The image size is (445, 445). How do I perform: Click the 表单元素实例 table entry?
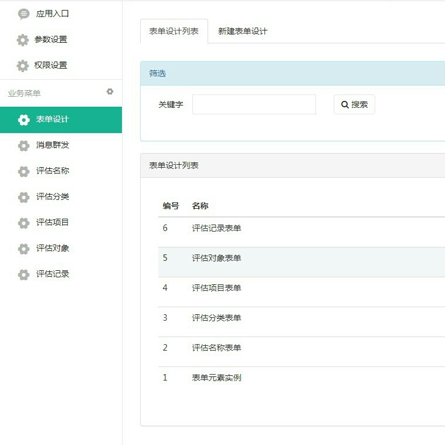tap(216, 378)
